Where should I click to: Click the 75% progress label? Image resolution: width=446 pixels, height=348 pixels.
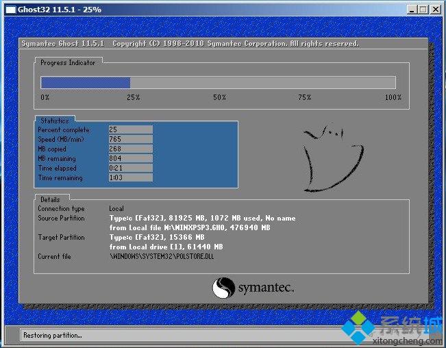[305, 97]
